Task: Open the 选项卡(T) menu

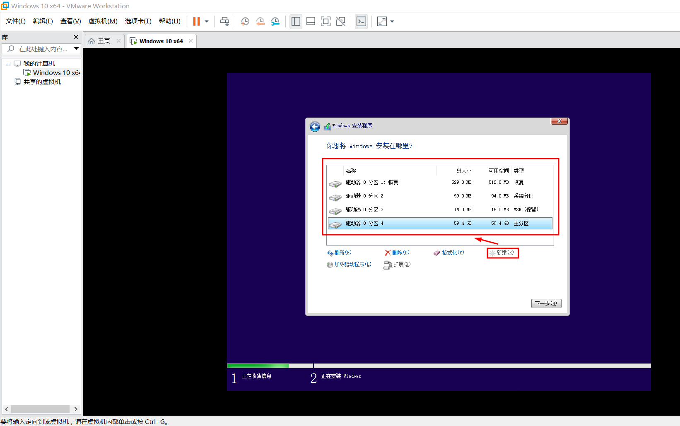Action: click(x=138, y=21)
